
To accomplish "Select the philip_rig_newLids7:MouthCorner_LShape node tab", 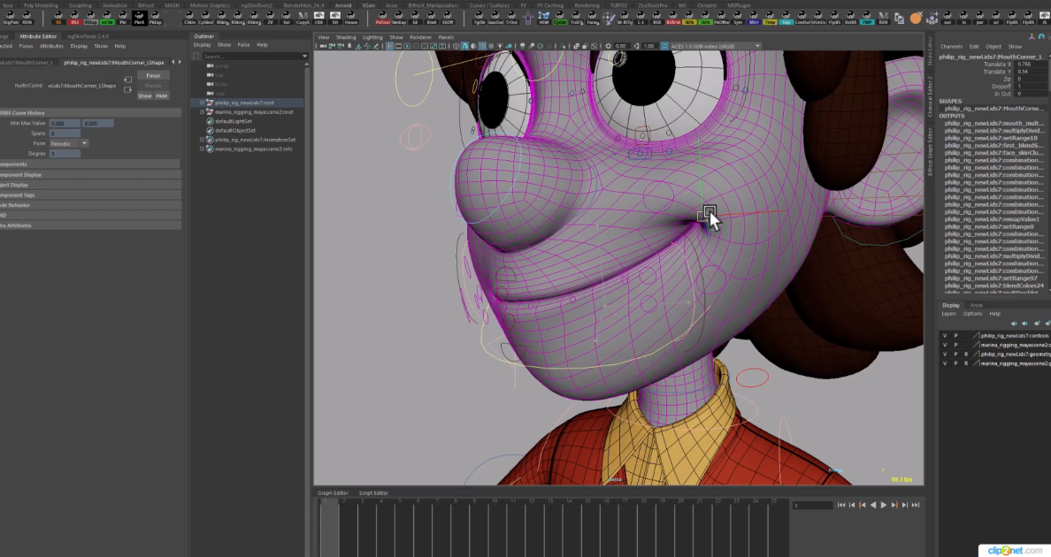I will [114, 62].
